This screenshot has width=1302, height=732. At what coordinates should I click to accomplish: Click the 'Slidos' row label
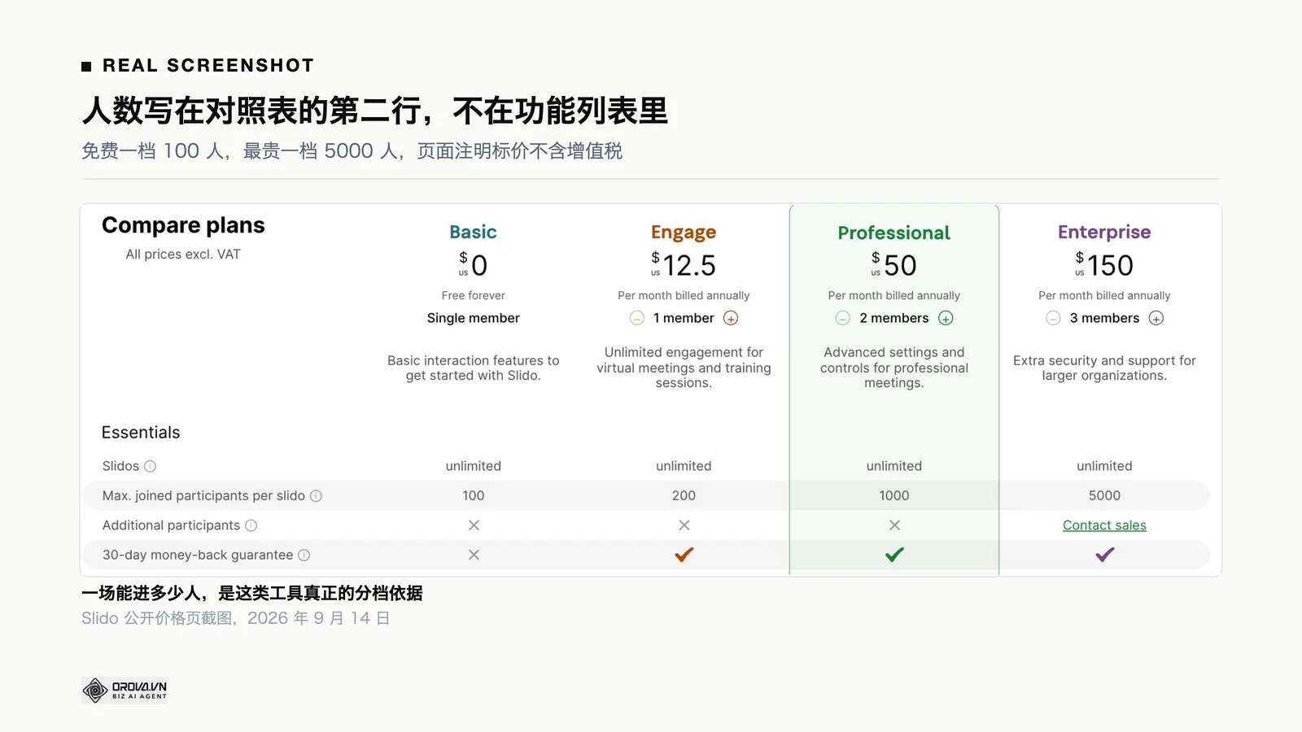120,466
